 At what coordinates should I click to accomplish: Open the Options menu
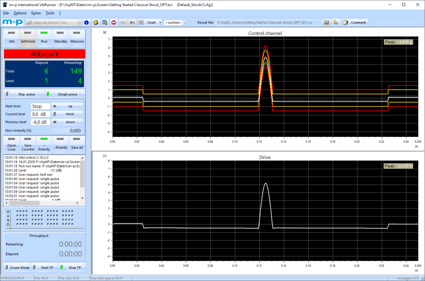[19, 13]
